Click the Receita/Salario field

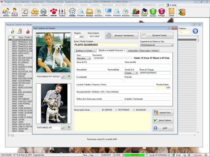pos(163,88)
